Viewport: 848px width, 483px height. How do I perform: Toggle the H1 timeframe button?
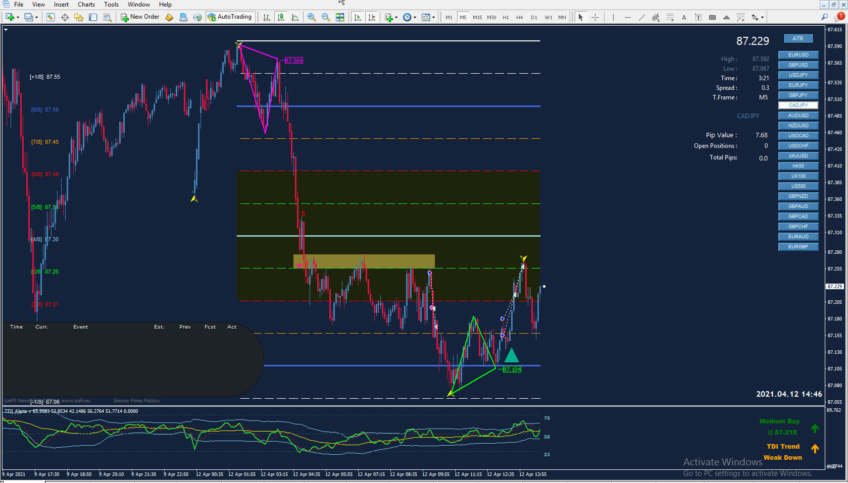click(x=506, y=17)
